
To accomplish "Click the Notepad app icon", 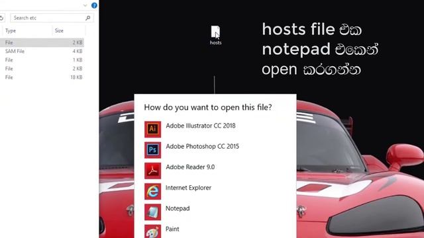I will pos(152,212).
